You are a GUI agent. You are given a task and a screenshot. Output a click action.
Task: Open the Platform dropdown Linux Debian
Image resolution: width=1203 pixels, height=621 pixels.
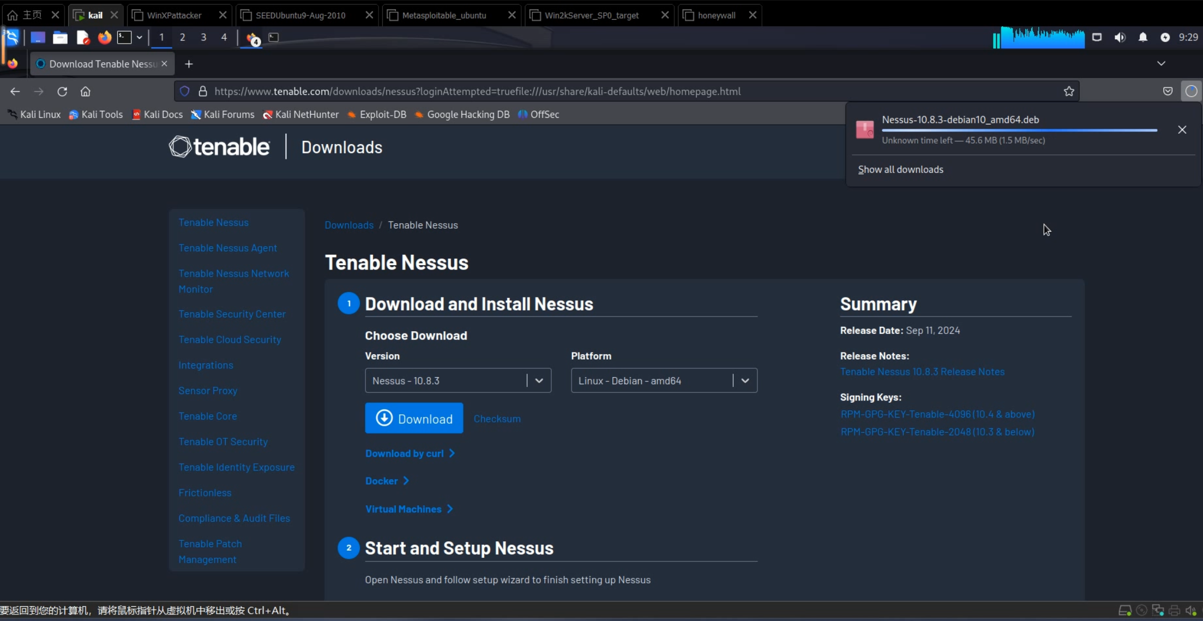click(x=664, y=381)
